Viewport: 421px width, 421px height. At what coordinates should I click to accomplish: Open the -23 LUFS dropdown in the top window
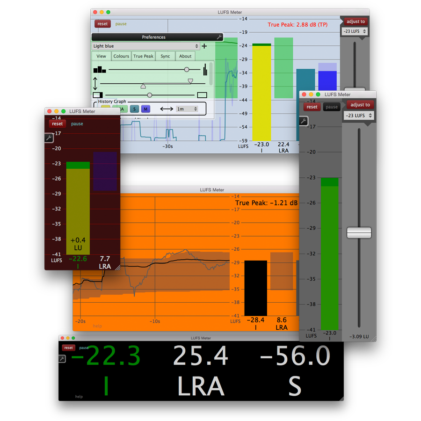(x=355, y=31)
